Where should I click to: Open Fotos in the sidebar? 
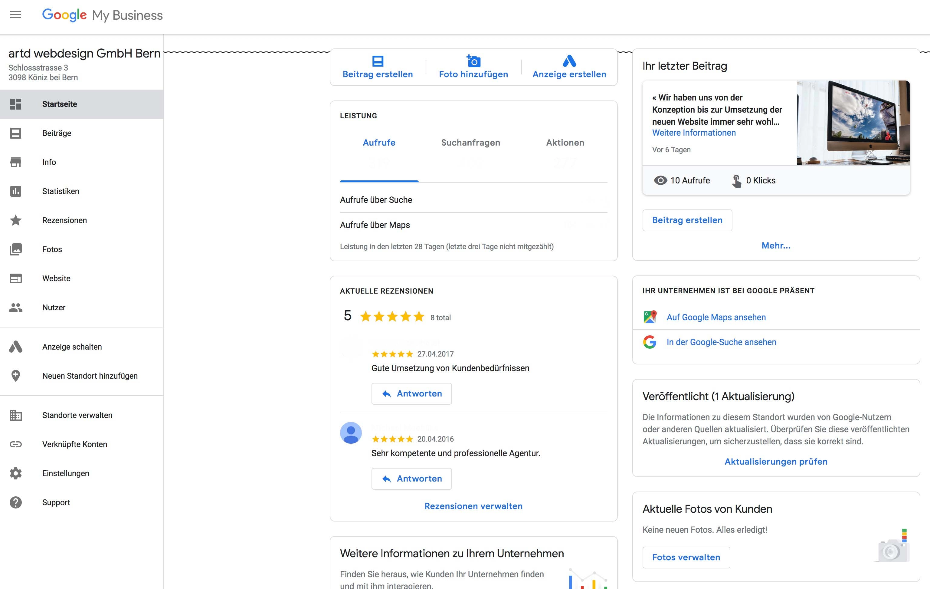pyautogui.click(x=81, y=249)
